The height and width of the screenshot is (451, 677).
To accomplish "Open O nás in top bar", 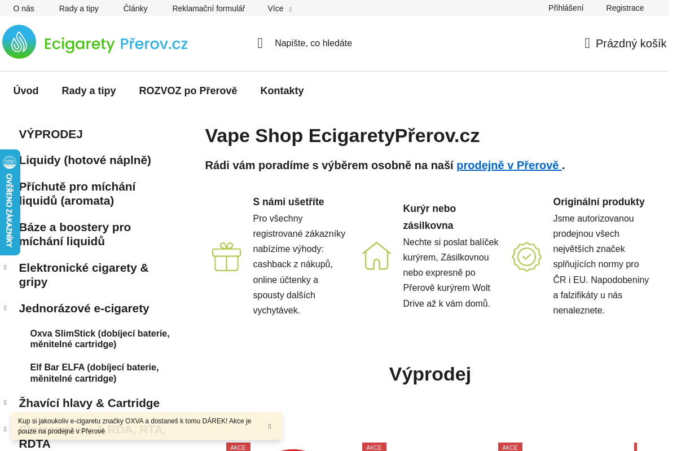I will (24, 8).
